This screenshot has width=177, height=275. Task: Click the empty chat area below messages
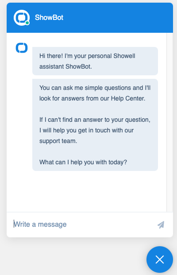[87, 191]
